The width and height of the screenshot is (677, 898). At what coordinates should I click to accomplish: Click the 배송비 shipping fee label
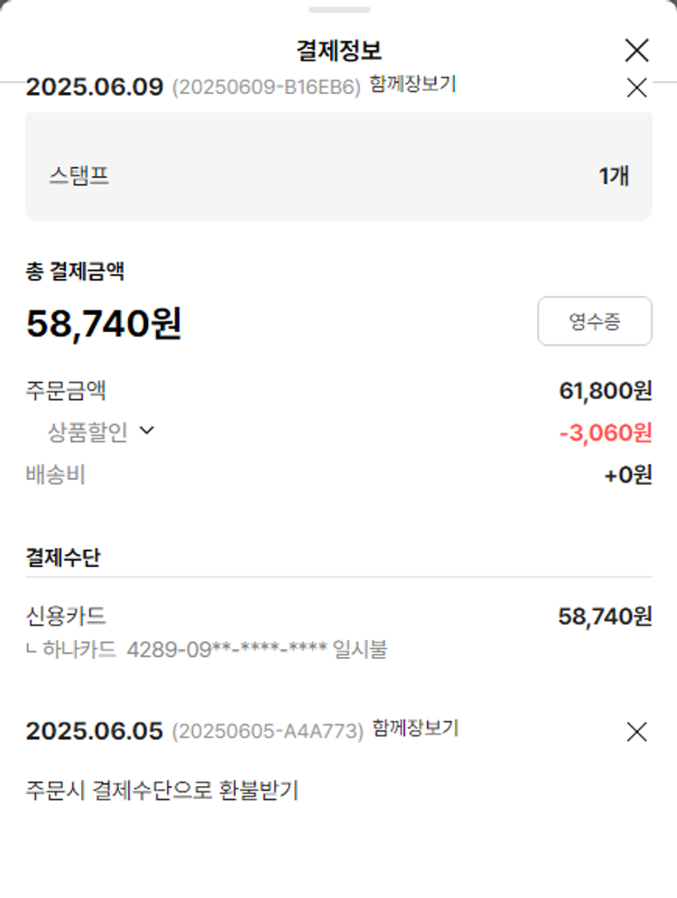[55, 475]
